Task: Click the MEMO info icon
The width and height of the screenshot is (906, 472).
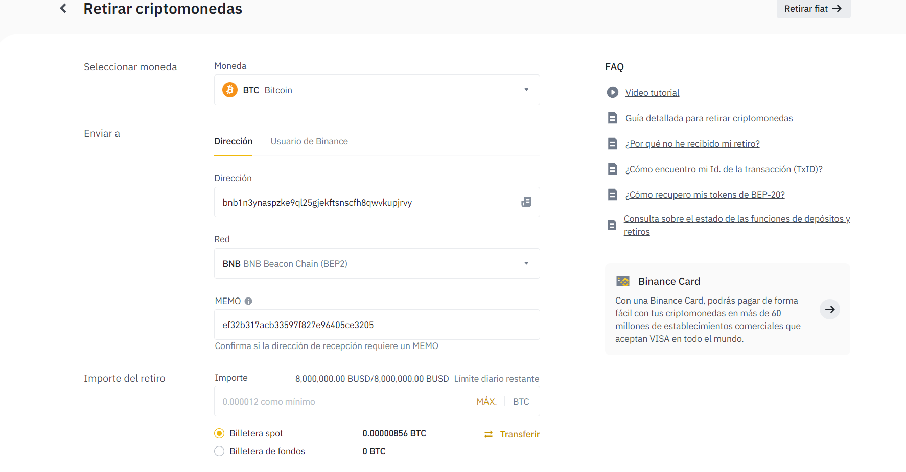Action: tap(248, 301)
